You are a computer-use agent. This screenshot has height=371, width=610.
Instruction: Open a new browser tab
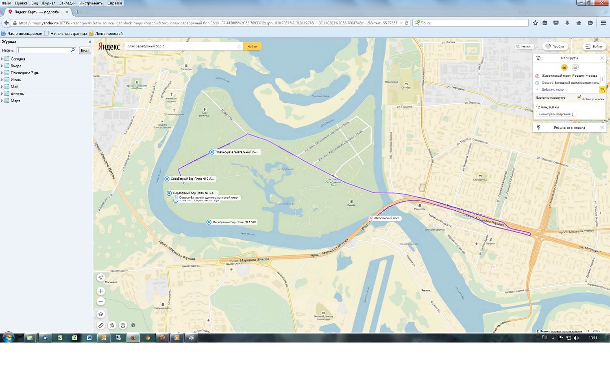tap(77, 12)
